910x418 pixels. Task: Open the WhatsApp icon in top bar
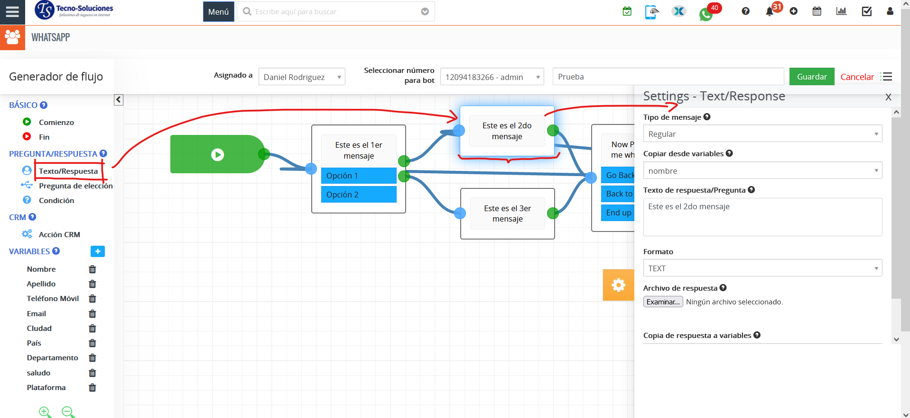pyautogui.click(x=706, y=14)
